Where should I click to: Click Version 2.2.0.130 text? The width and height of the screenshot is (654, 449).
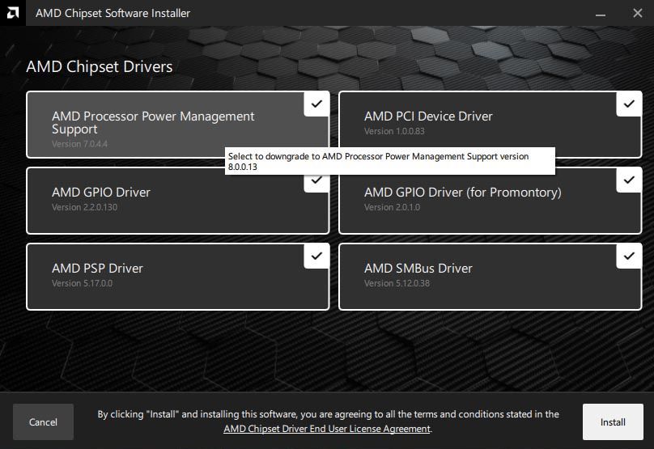[84, 207]
